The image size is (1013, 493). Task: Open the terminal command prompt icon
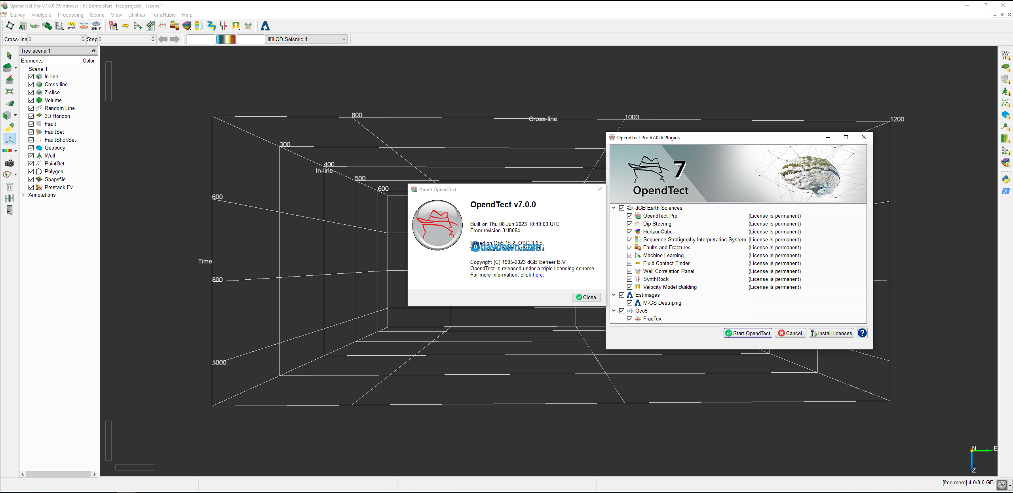1005,191
